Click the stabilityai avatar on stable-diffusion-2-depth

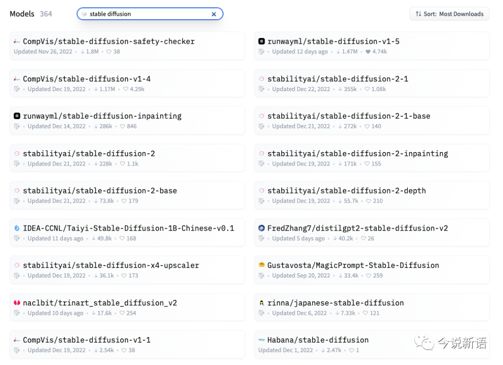click(x=262, y=191)
